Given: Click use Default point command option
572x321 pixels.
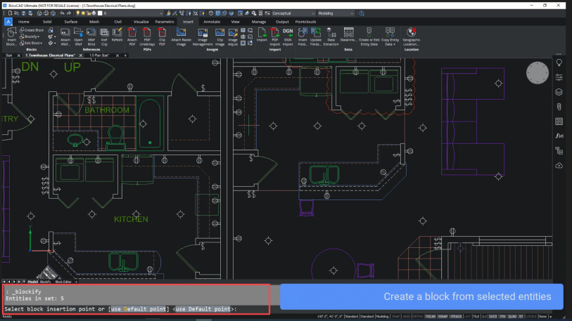Looking at the screenshot, I should point(139,309).
